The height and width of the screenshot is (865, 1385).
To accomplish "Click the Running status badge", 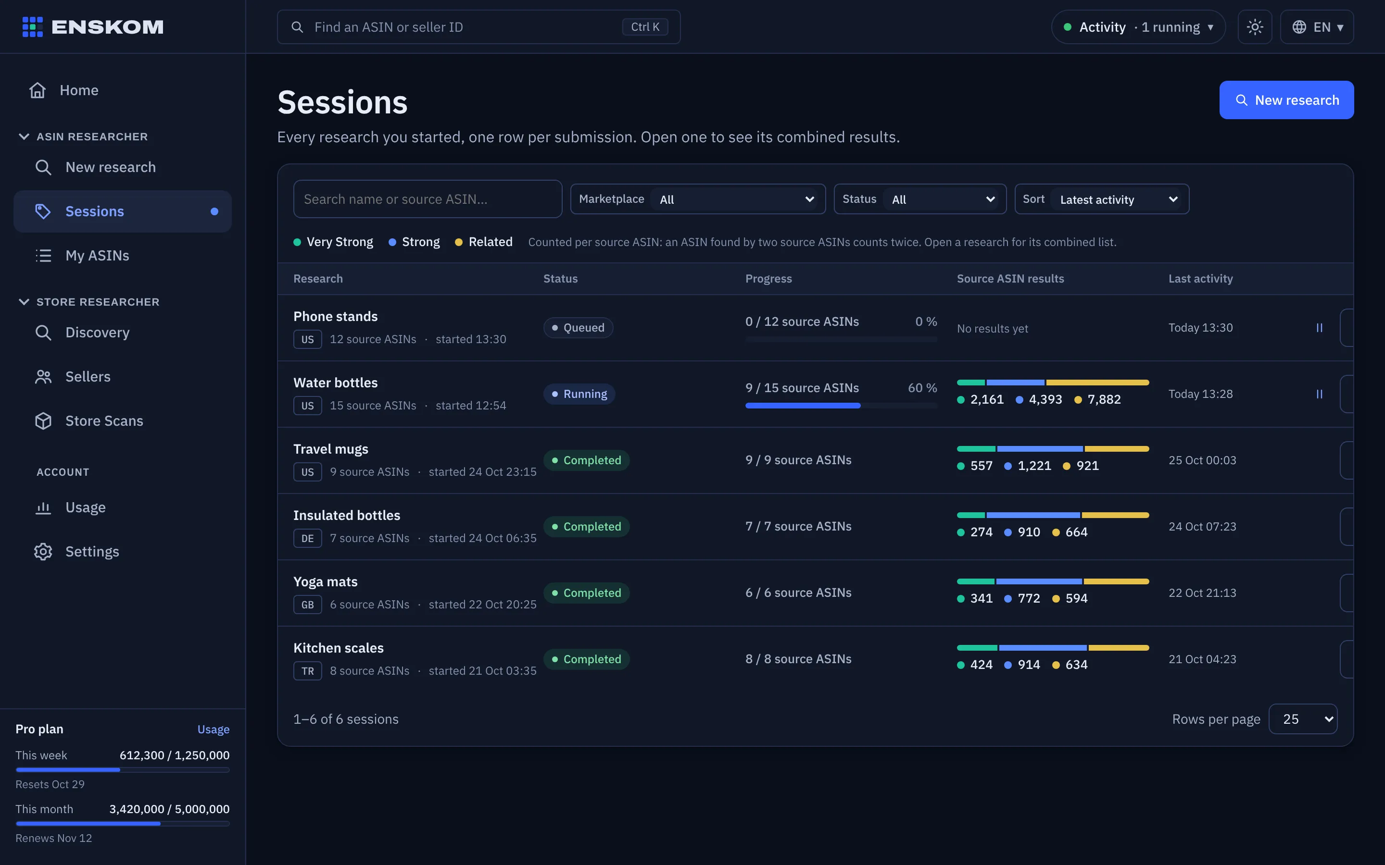I will (579, 394).
